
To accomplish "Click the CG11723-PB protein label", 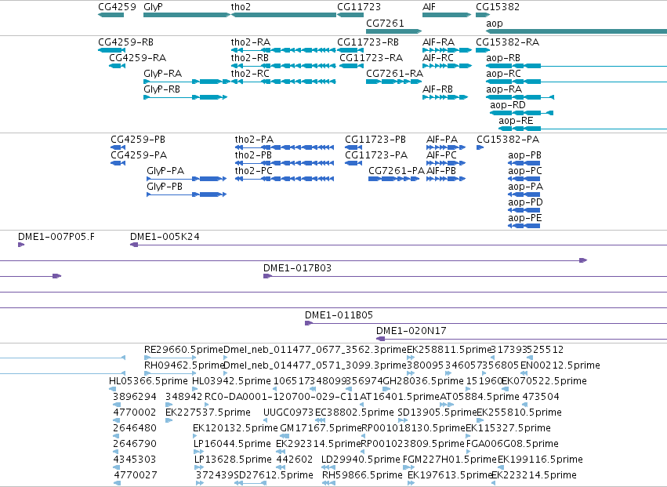I will coord(375,140).
